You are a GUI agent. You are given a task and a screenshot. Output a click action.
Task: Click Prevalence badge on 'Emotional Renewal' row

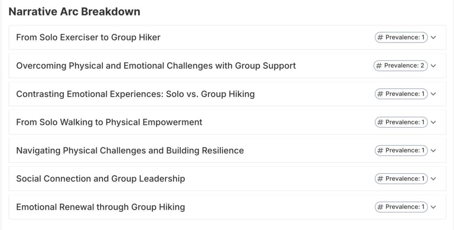pyautogui.click(x=401, y=207)
